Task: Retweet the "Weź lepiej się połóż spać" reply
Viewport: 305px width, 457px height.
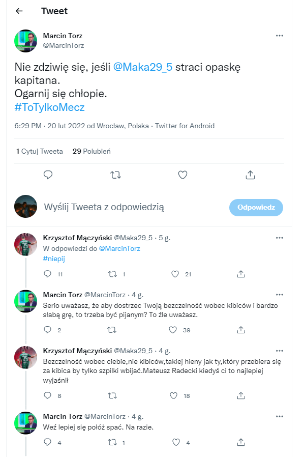Action: [x=112, y=442]
